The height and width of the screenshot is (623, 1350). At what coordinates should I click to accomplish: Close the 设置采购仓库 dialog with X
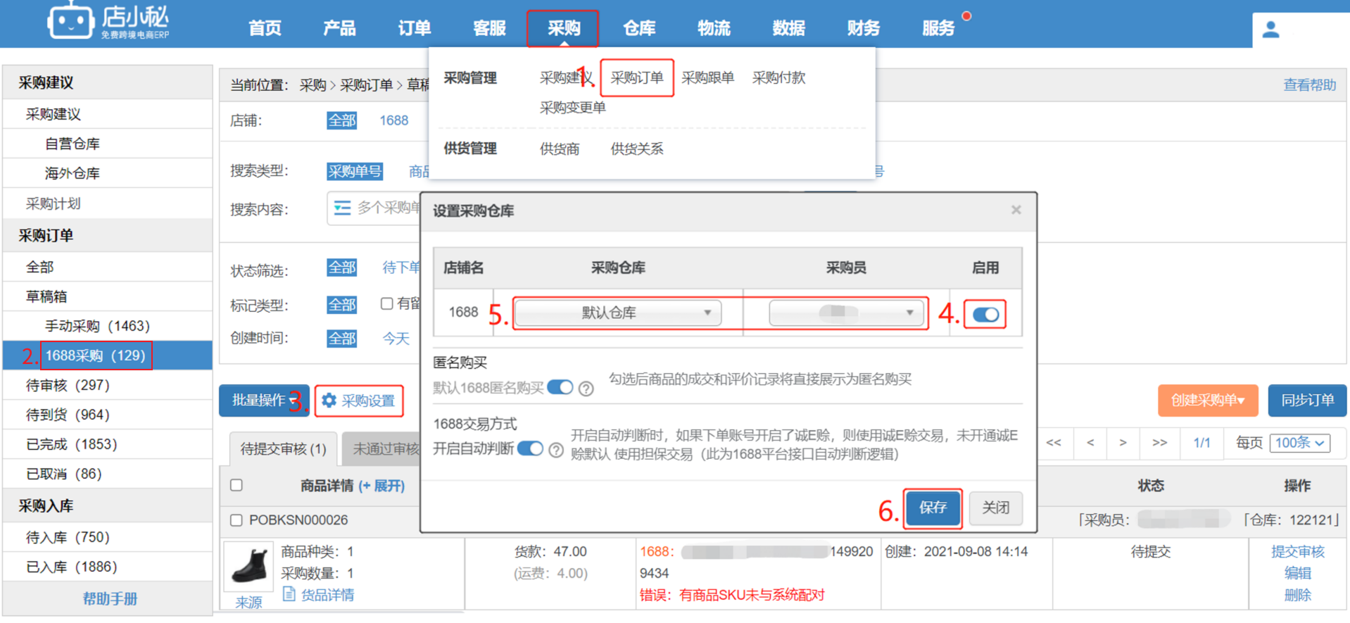pos(1016,210)
